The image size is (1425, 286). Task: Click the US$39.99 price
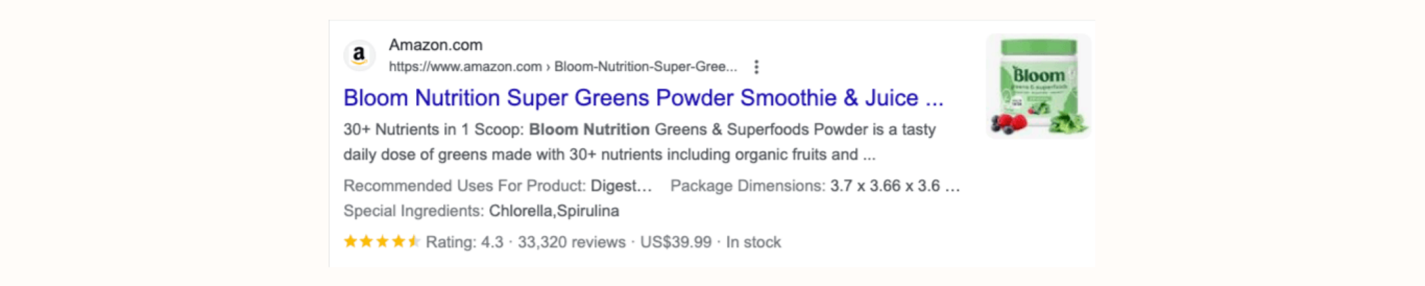[676, 242]
